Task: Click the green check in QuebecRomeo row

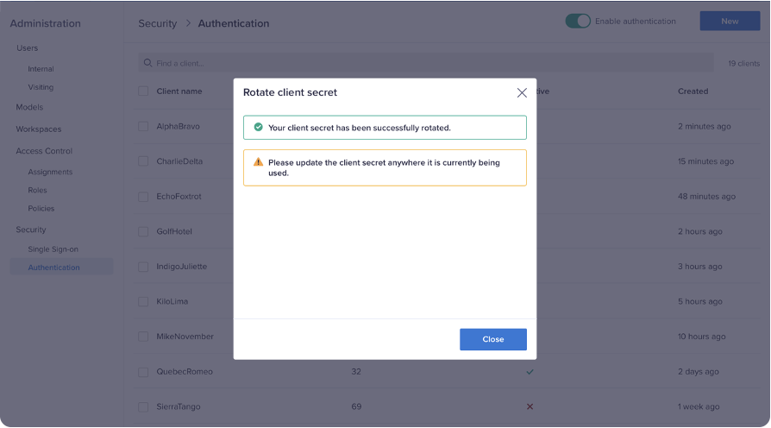Action: coord(530,372)
